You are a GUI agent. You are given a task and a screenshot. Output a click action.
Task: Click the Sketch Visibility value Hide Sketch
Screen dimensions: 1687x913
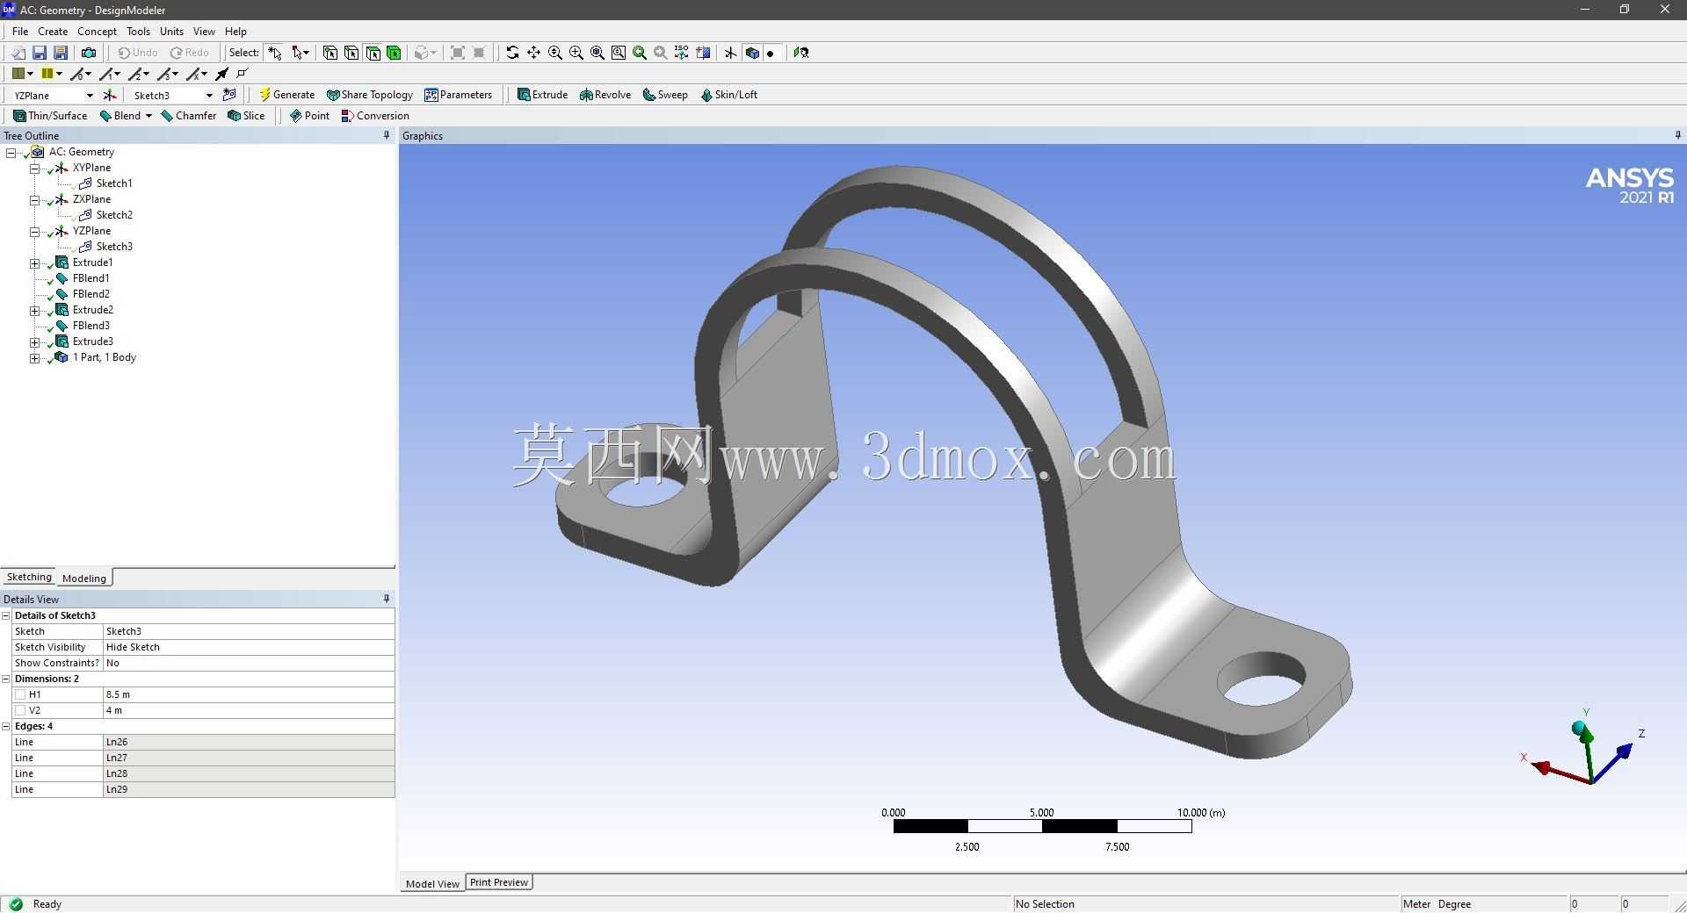[249, 647]
